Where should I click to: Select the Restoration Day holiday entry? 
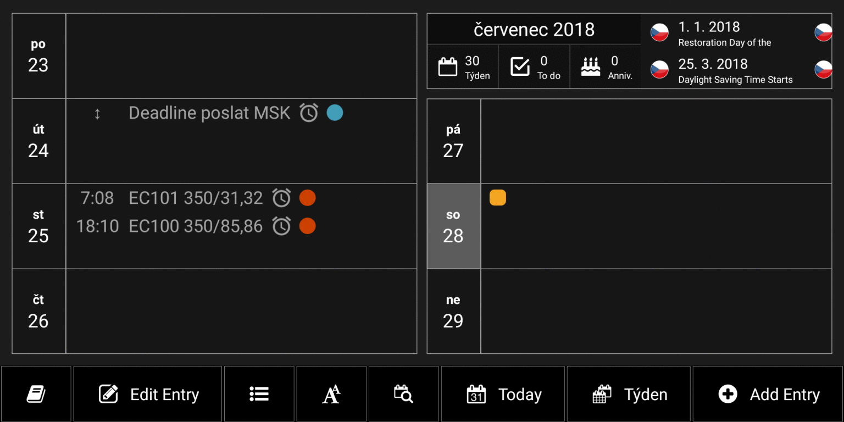click(724, 34)
